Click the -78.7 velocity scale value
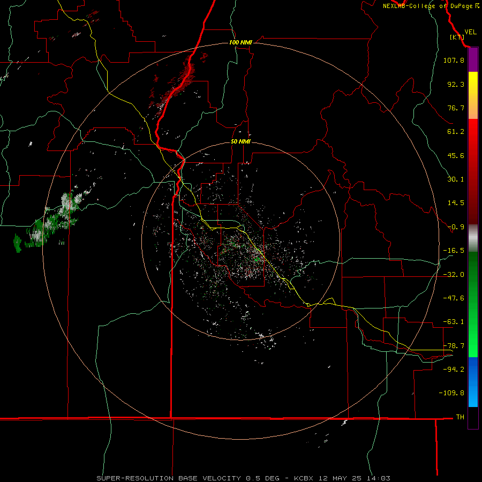482x482 pixels. pyautogui.click(x=454, y=345)
